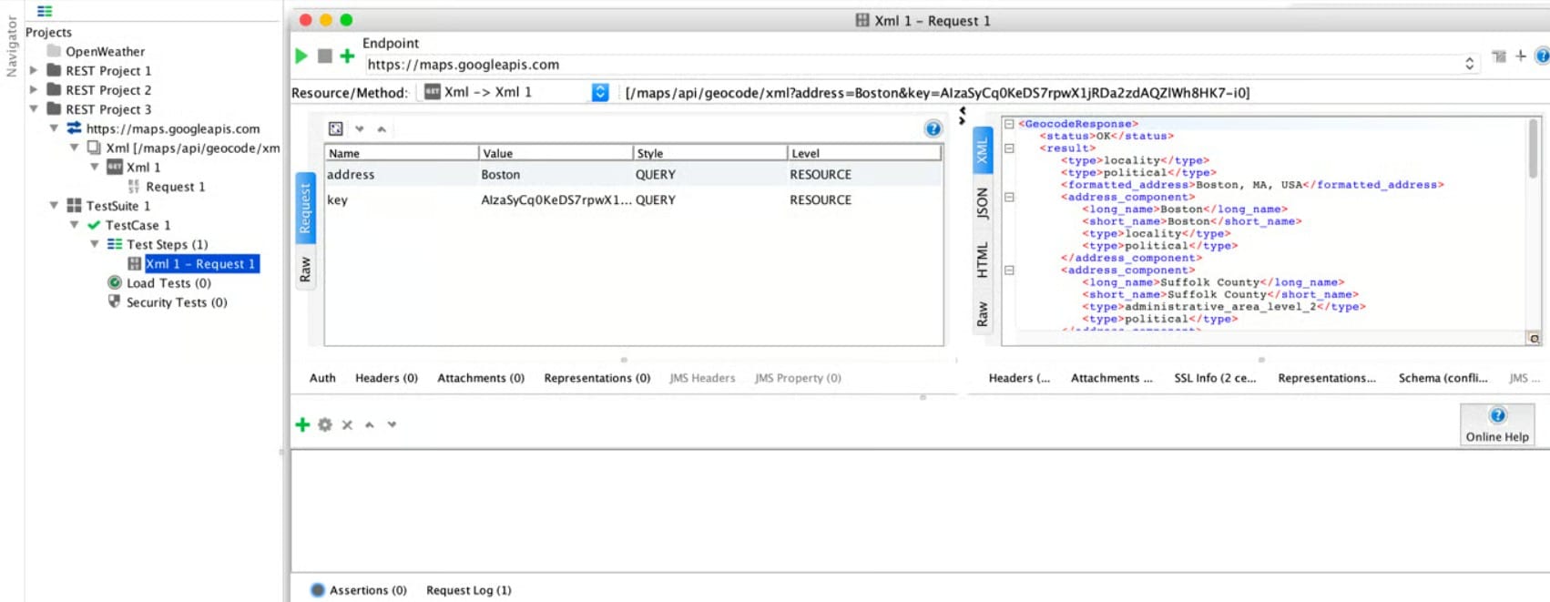
Task: Collapse the GeocodeResponse XML node
Action: tap(1009, 124)
